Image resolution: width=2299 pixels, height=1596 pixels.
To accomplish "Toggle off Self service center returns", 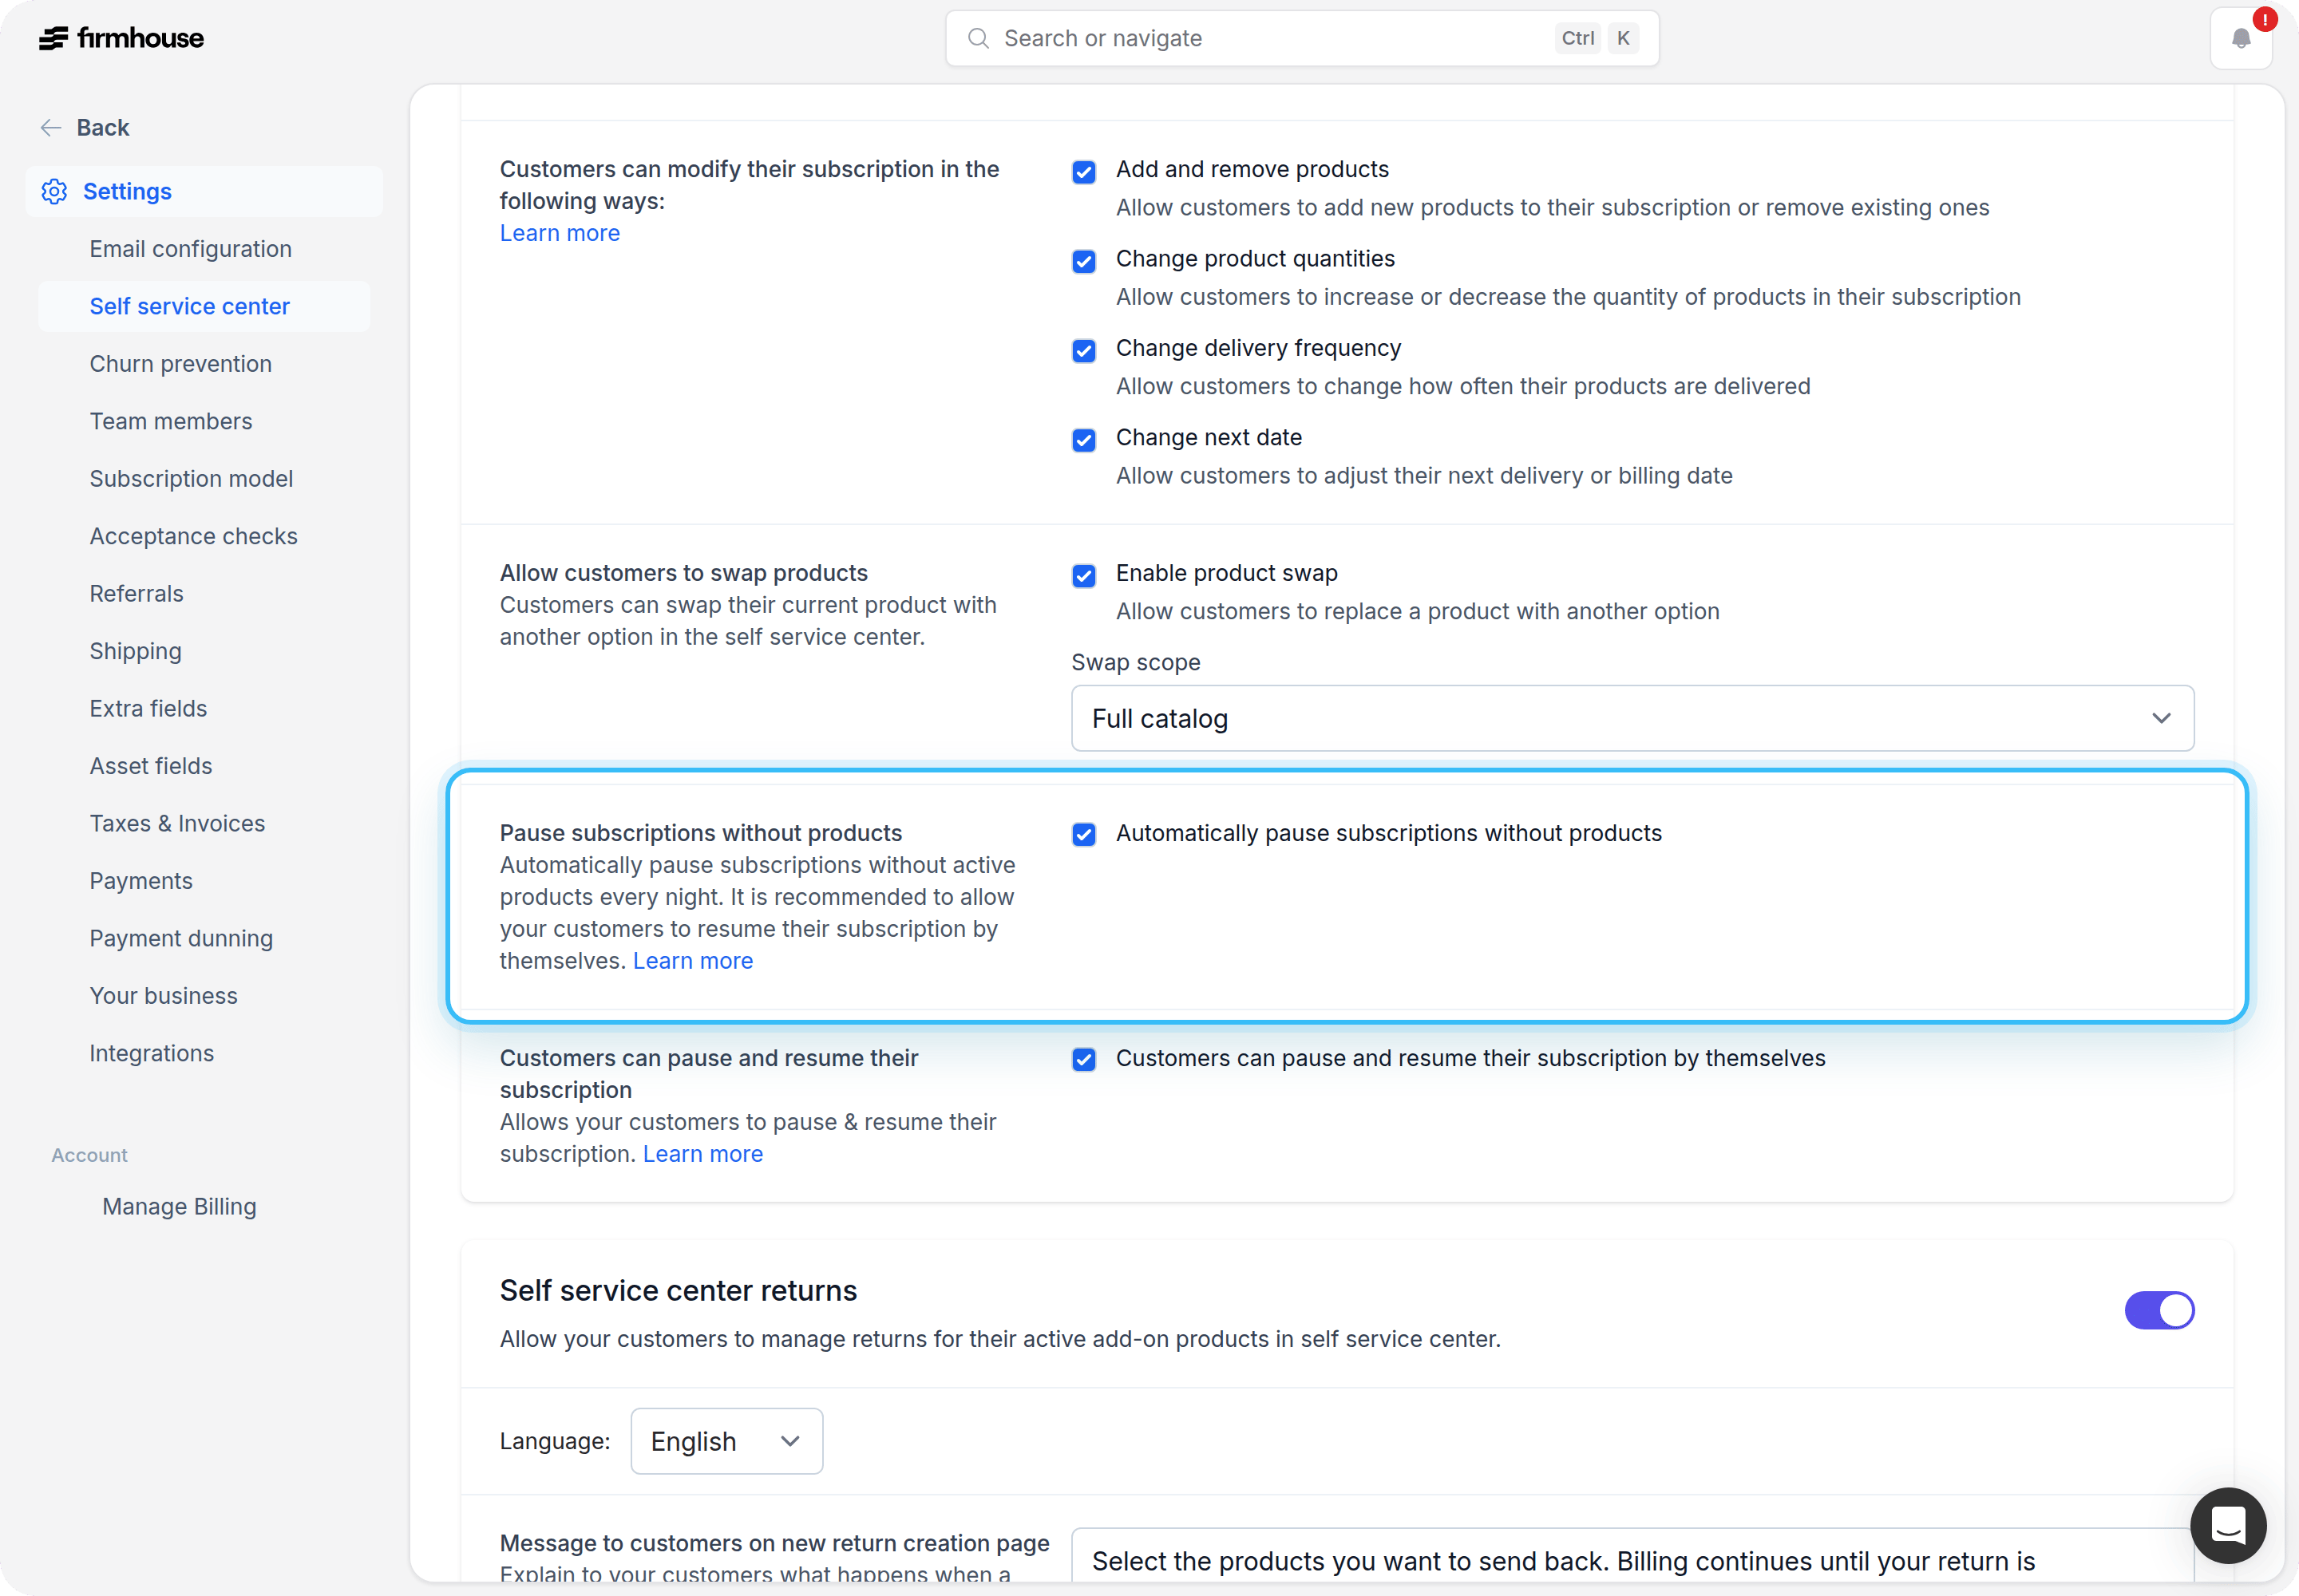I will pyautogui.click(x=2159, y=1310).
